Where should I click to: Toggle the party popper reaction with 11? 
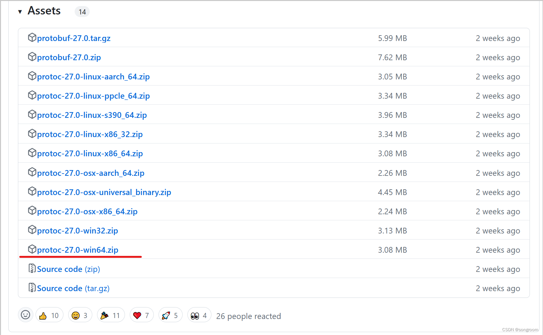(111, 315)
